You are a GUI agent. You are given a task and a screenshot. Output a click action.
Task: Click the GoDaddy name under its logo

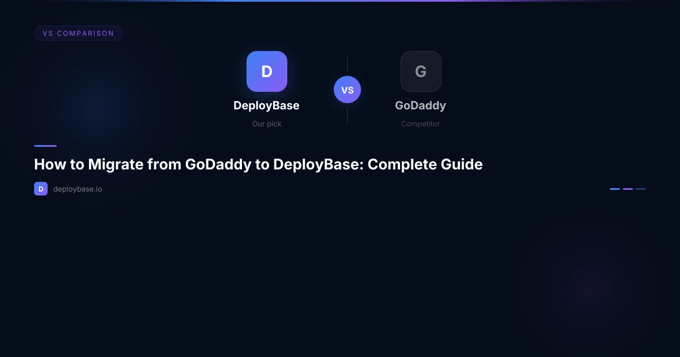(420, 105)
